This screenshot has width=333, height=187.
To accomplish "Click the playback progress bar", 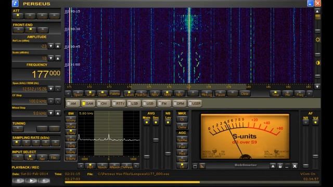I will [191, 182].
